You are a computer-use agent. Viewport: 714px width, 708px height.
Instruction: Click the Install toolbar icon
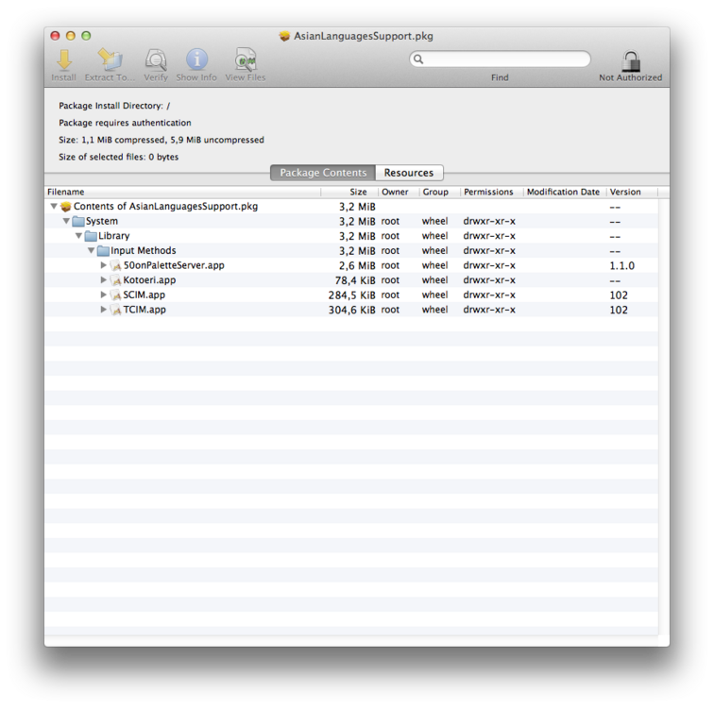coord(64,60)
